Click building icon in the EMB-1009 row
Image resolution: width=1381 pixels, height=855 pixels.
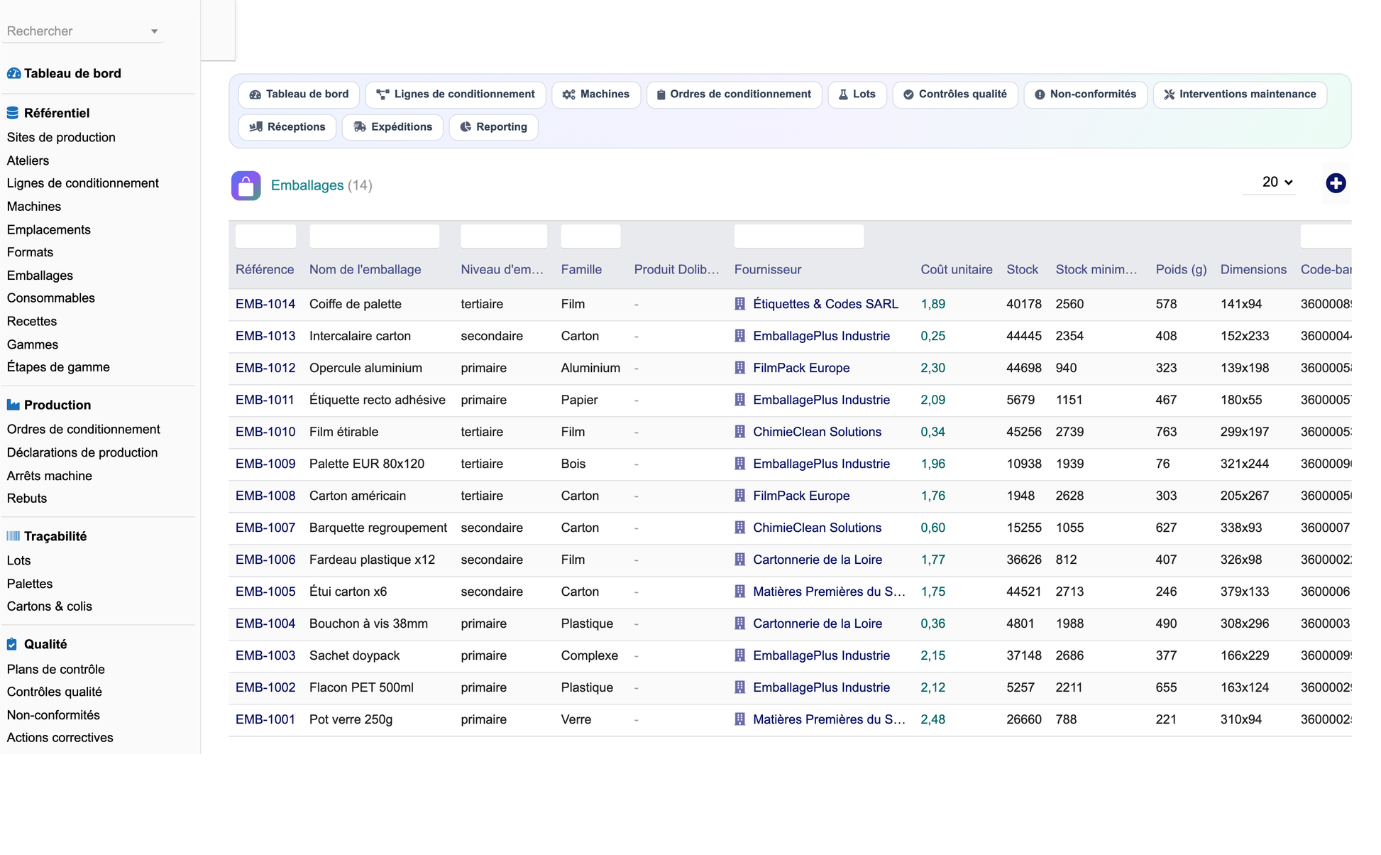[739, 464]
